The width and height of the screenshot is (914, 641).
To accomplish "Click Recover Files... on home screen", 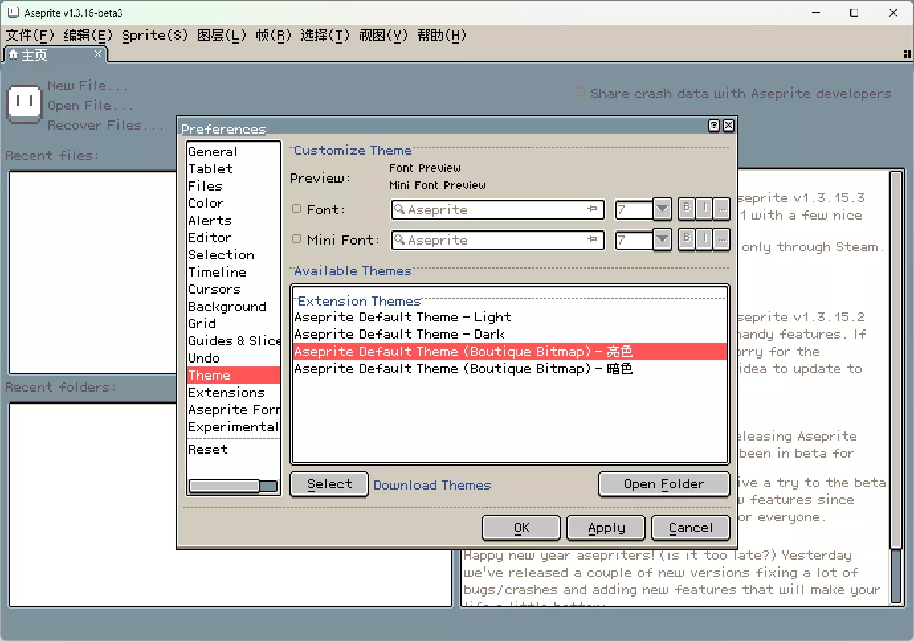I will (105, 125).
